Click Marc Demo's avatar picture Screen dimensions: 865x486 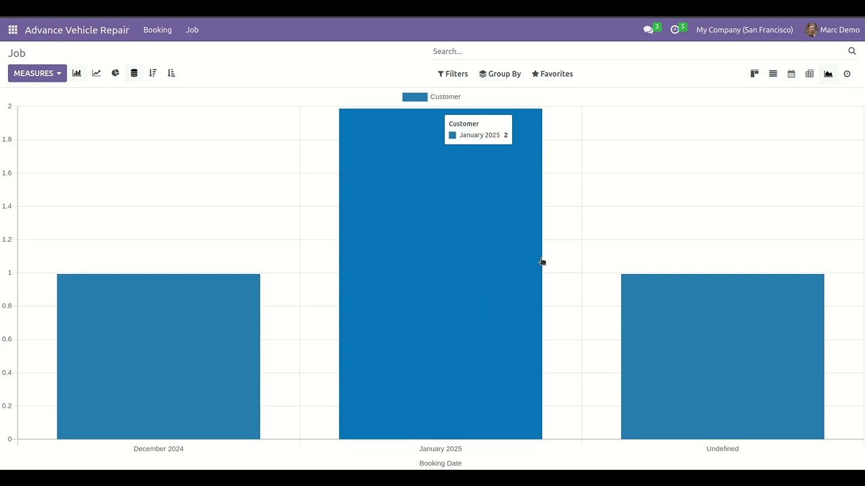tap(812, 30)
